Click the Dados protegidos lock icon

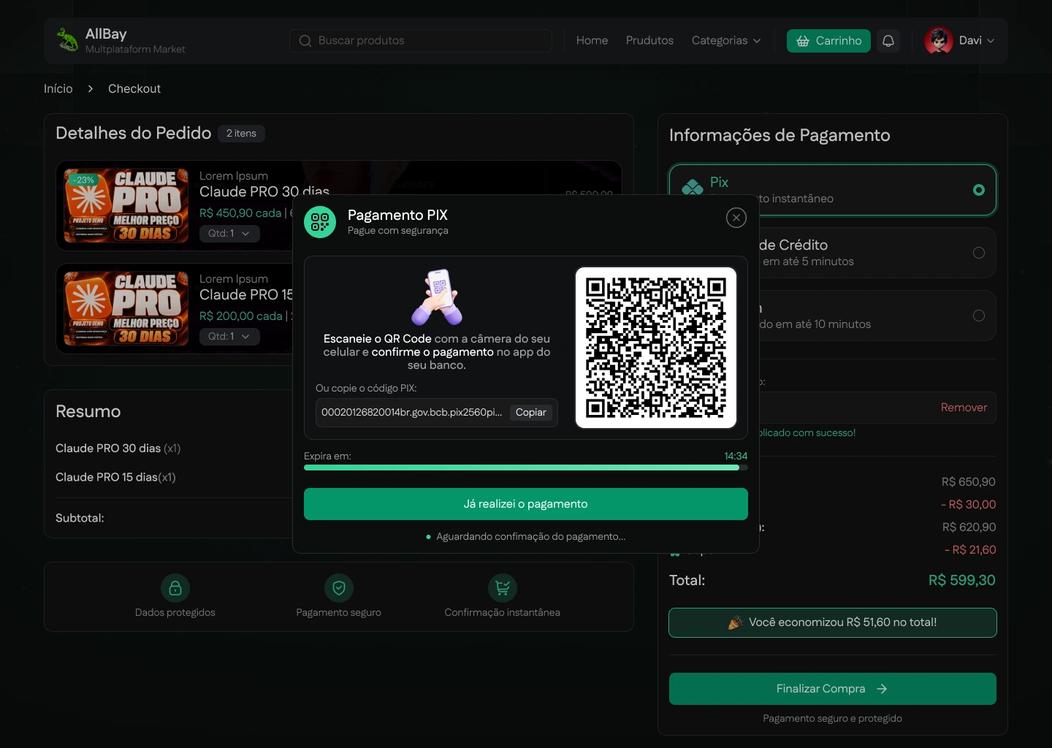click(175, 587)
